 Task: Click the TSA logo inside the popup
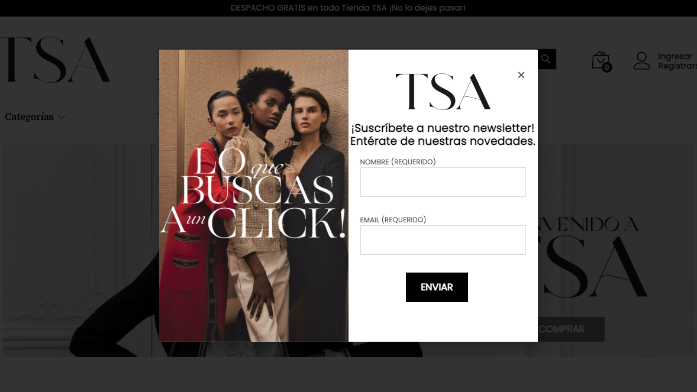click(443, 92)
